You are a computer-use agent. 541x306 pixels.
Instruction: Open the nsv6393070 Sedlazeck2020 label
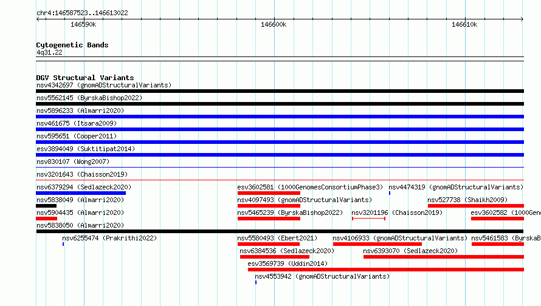click(410, 251)
